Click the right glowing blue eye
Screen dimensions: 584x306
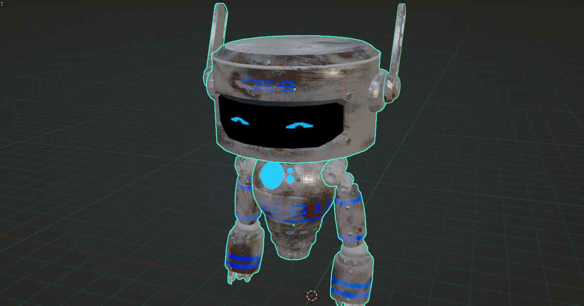300,126
